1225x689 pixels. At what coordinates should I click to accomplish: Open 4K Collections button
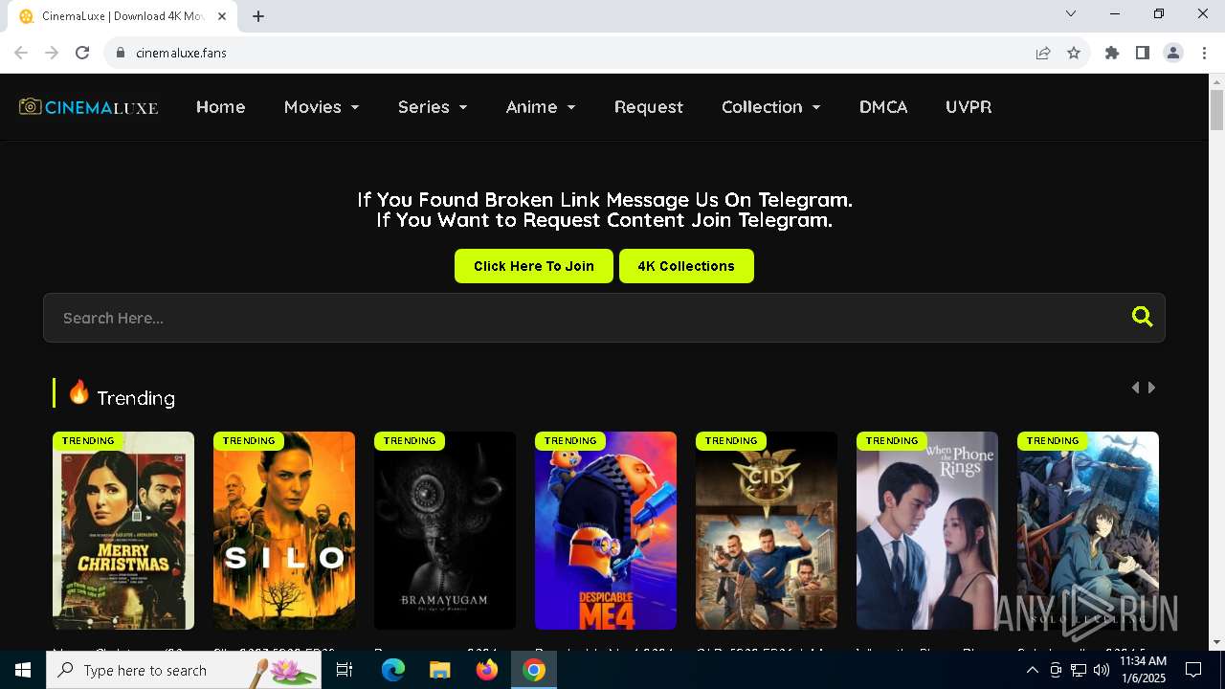tap(686, 266)
